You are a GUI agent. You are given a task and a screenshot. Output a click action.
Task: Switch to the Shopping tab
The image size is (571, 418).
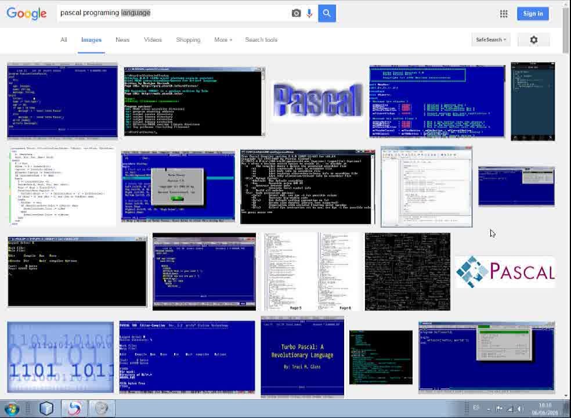[188, 39]
